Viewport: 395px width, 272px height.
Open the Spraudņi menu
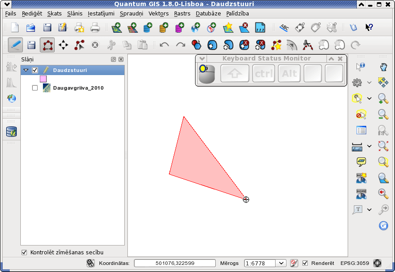pyautogui.click(x=131, y=14)
